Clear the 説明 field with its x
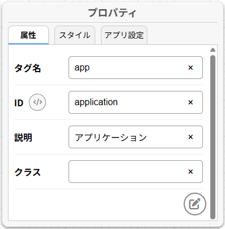 (x=190, y=137)
